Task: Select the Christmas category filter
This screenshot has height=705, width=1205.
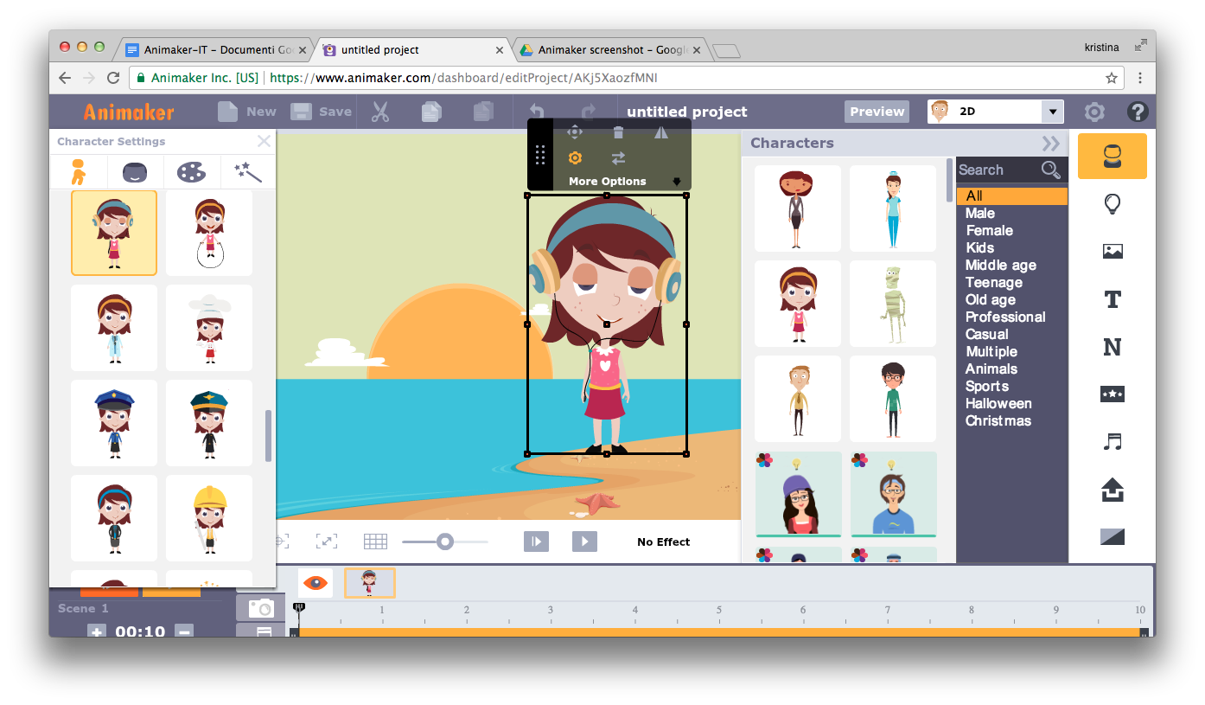Action: tap(998, 421)
